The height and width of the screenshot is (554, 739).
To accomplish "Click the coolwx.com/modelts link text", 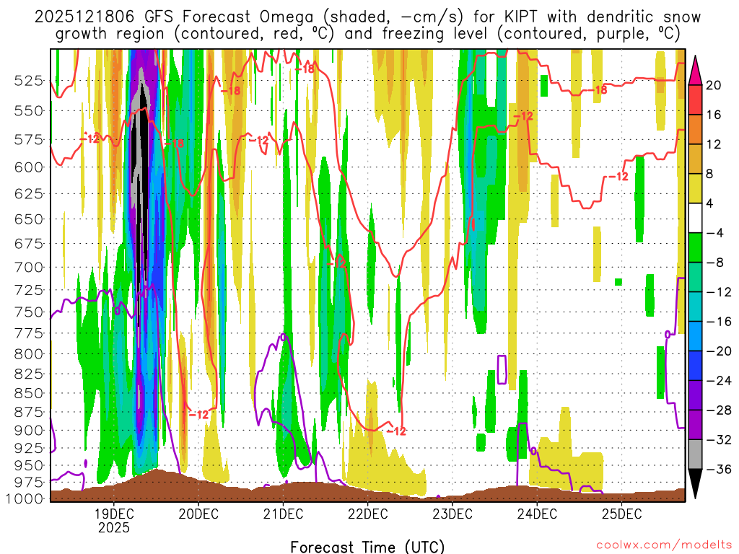I will 664,545.
